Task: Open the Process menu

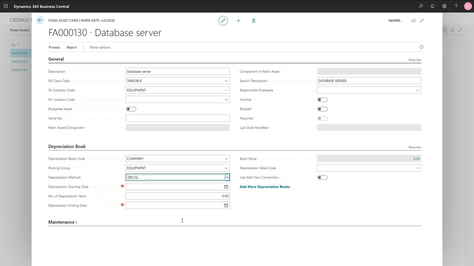Action: [54, 47]
